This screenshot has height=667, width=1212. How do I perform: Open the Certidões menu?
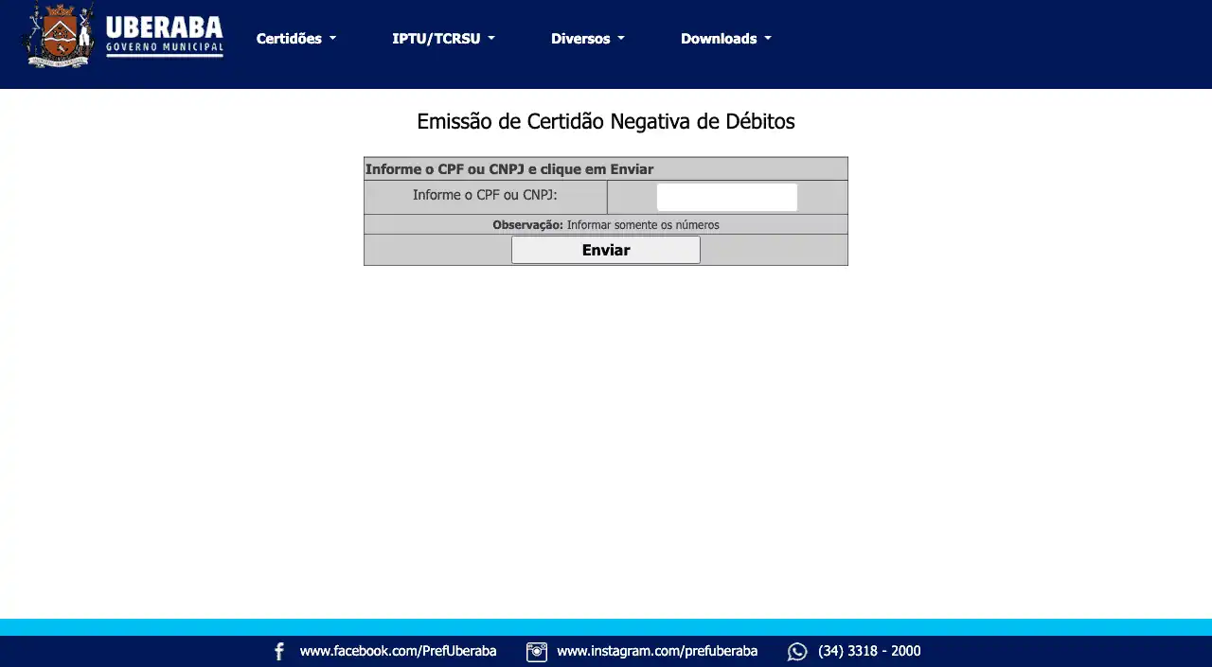[289, 39]
